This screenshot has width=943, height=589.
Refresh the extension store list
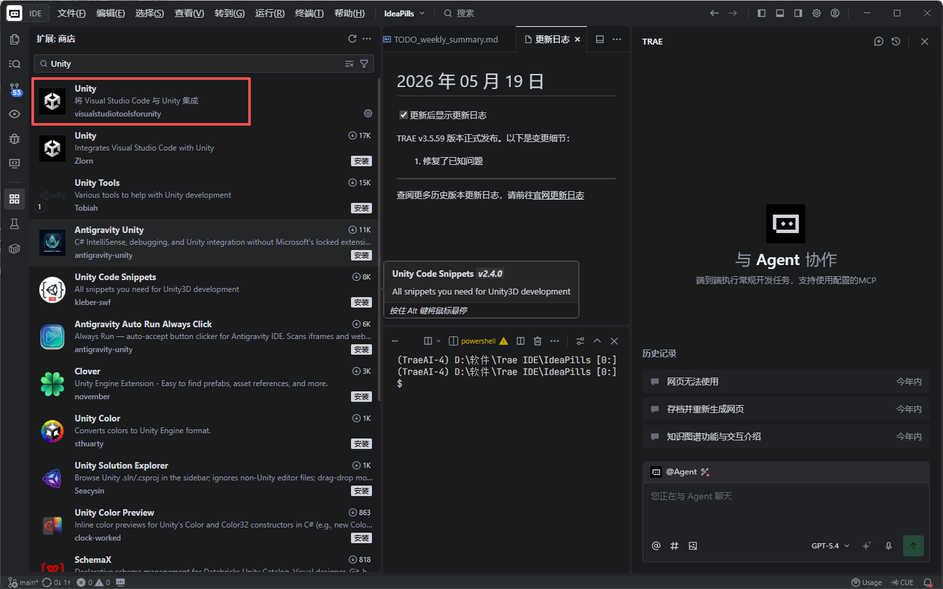(x=352, y=39)
